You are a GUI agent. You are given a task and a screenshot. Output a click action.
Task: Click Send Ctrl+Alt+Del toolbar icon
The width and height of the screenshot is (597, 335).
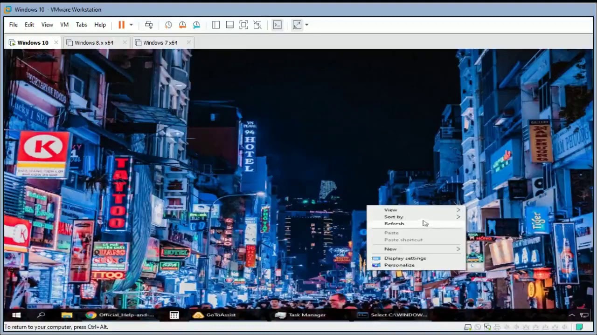click(149, 25)
